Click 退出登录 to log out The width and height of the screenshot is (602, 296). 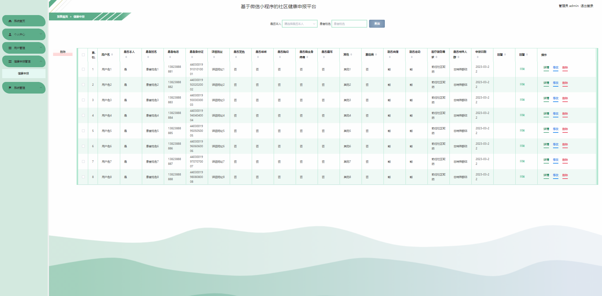(x=587, y=6)
